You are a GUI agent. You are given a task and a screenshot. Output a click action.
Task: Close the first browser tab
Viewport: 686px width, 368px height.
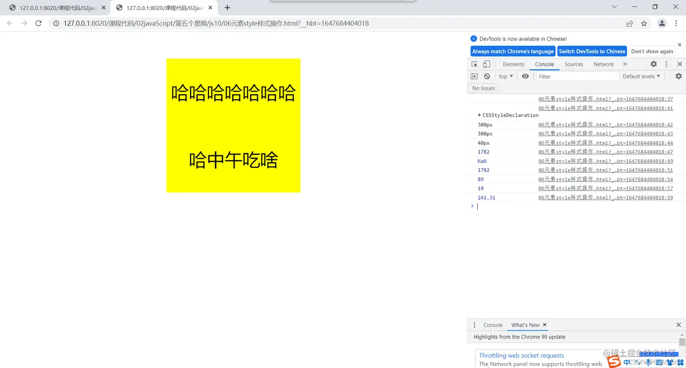(x=103, y=8)
